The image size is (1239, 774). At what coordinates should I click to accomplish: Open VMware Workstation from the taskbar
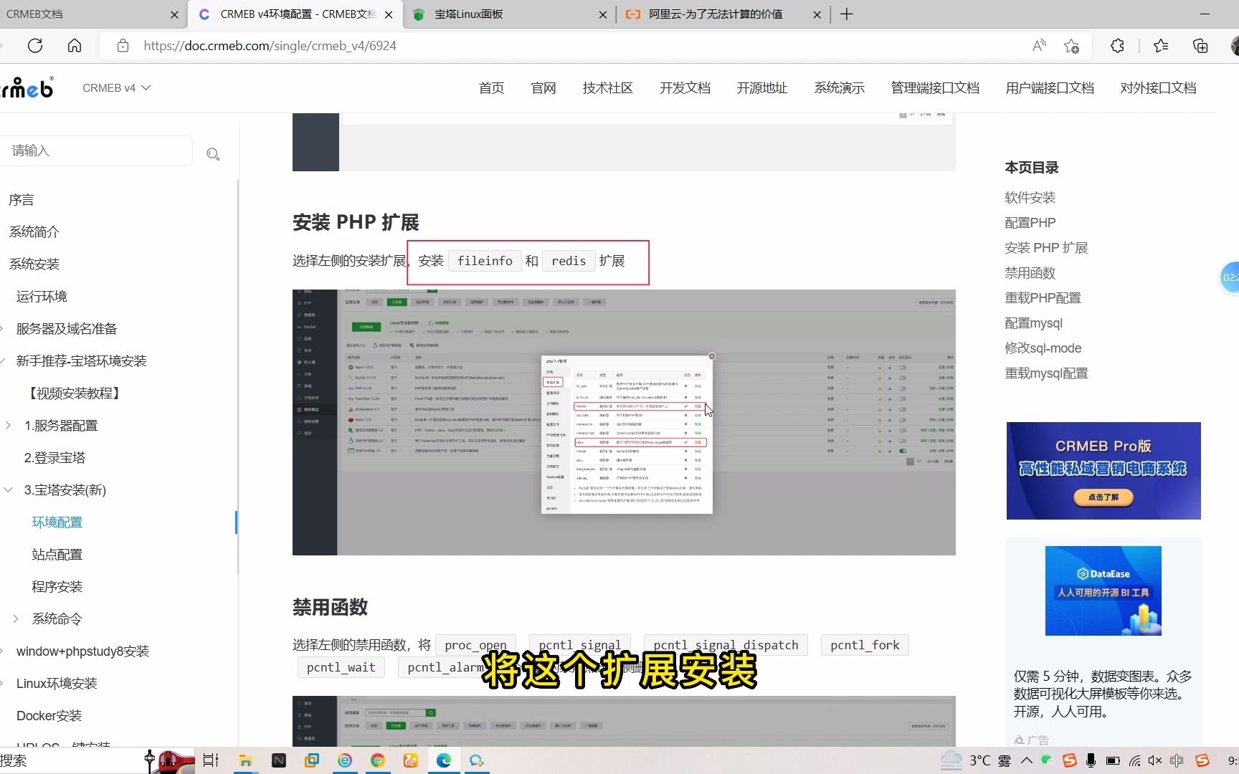tap(312, 760)
